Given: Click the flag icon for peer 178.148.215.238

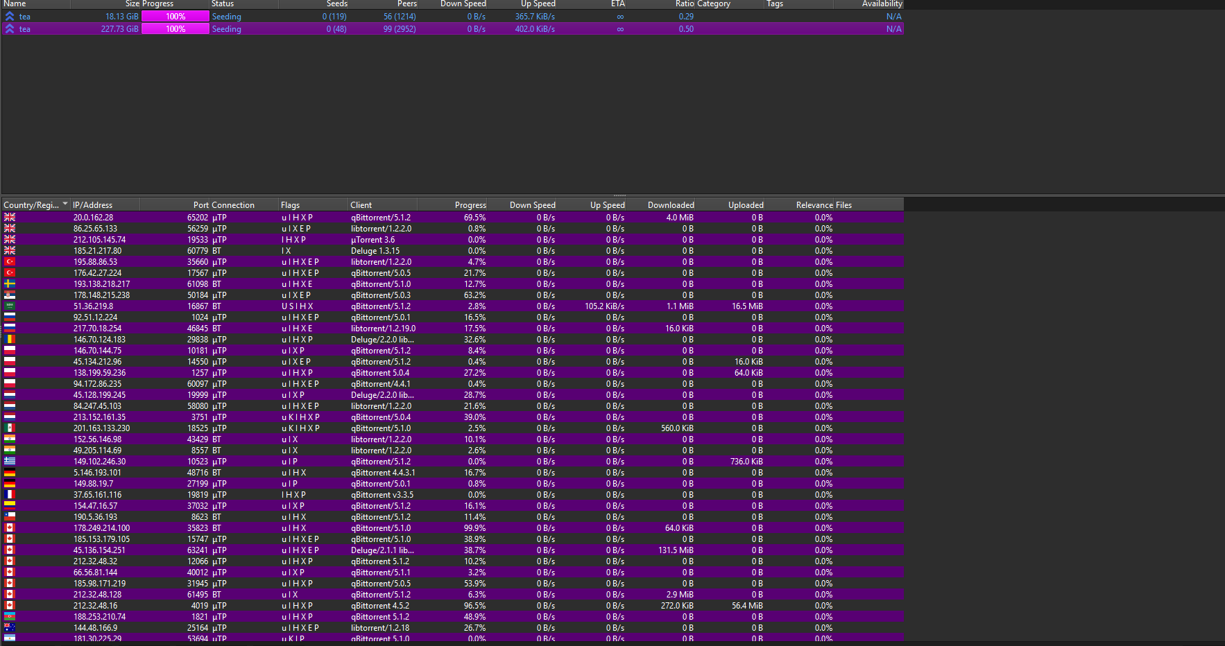Looking at the screenshot, I should point(10,295).
